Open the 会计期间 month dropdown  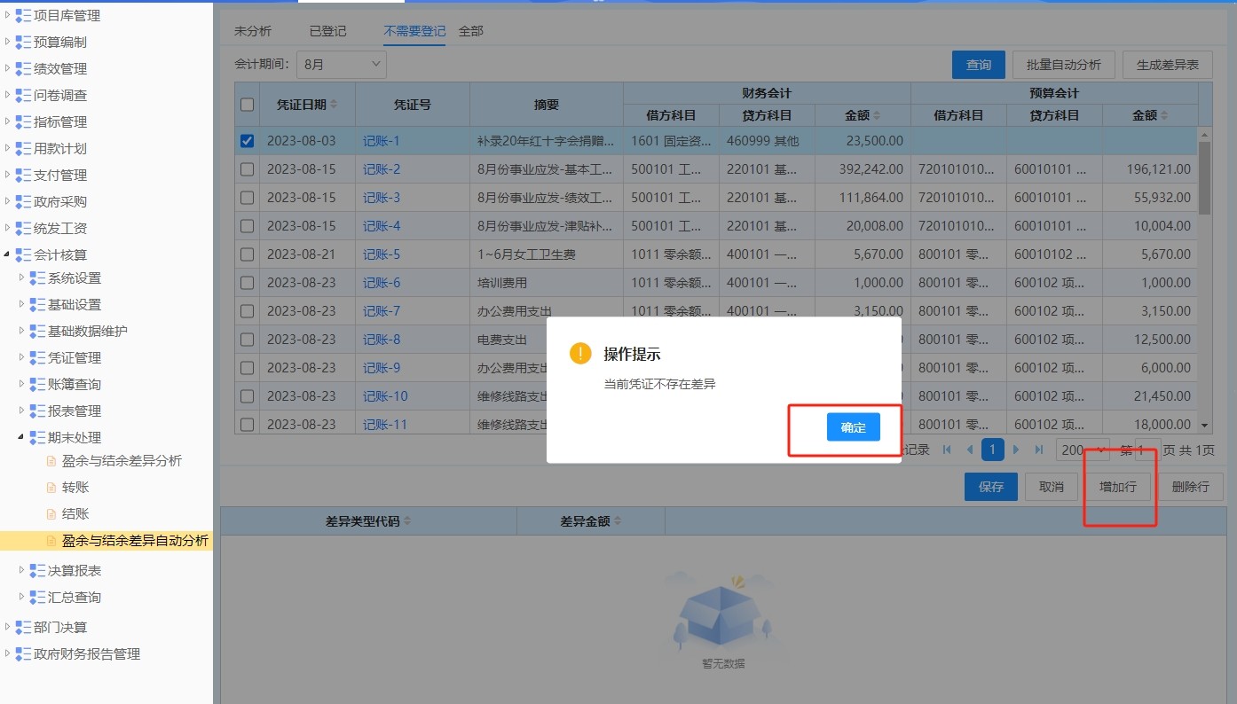tap(341, 64)
